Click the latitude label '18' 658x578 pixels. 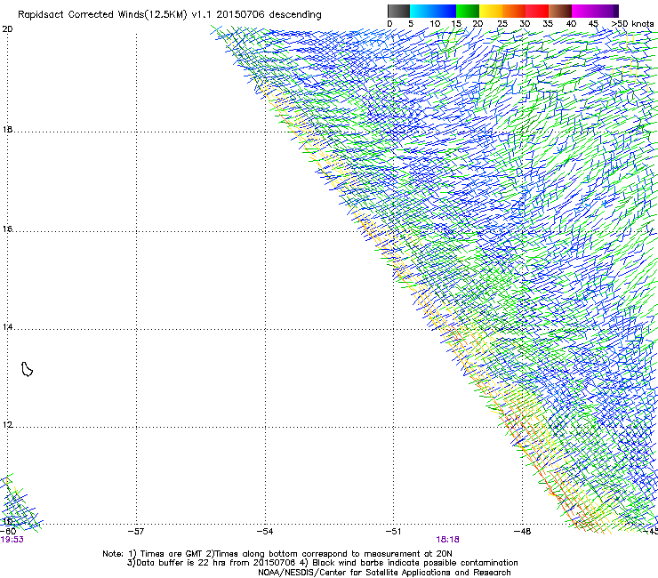pyautogui.click(x=7, y=129)
